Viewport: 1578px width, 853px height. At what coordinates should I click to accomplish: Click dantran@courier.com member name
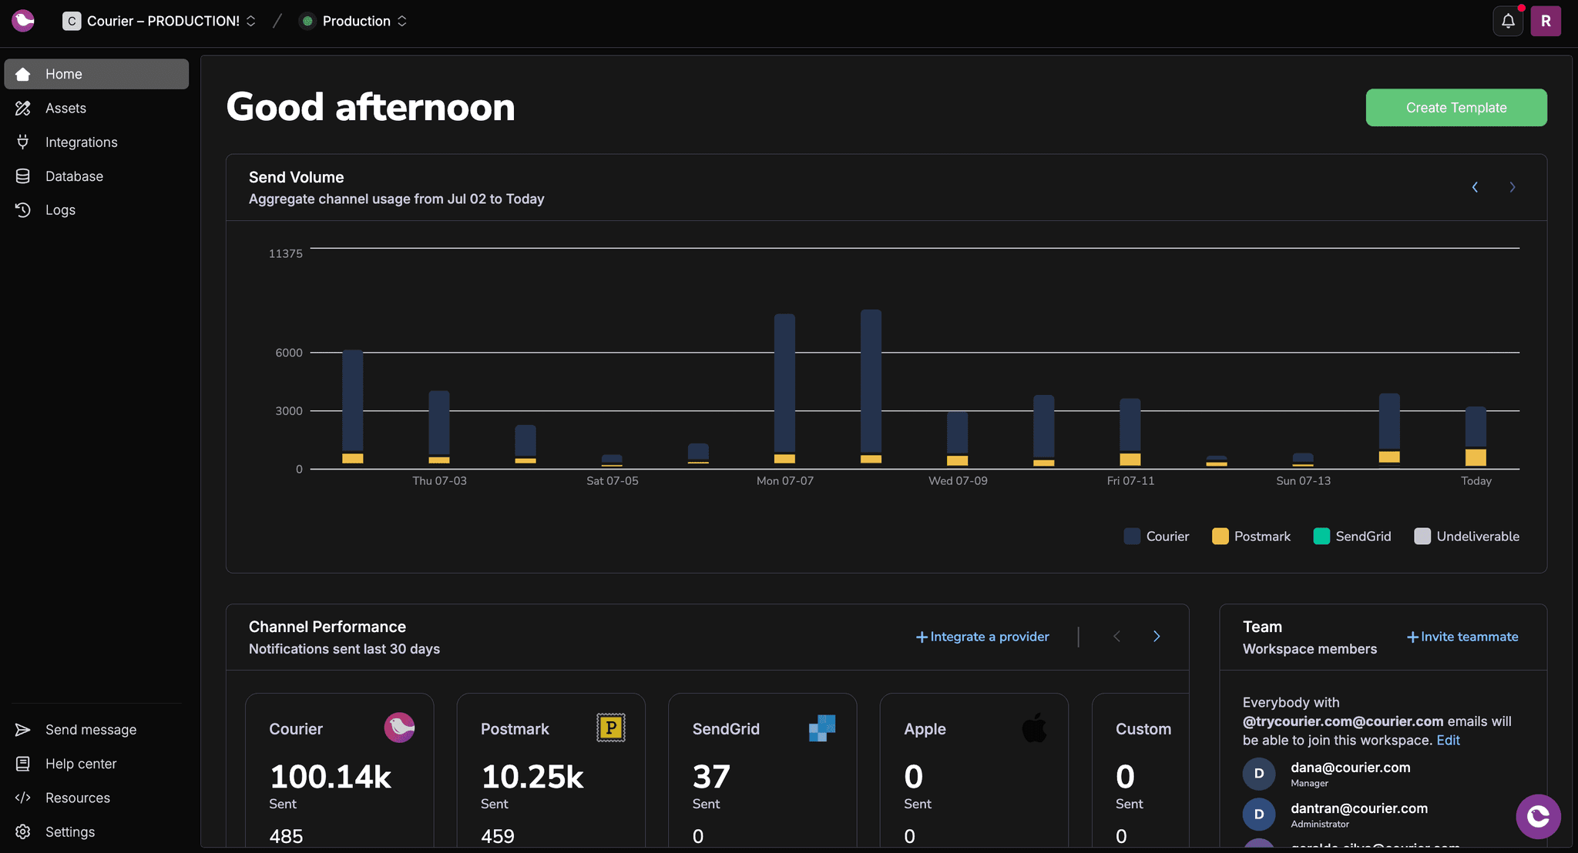1359,808
